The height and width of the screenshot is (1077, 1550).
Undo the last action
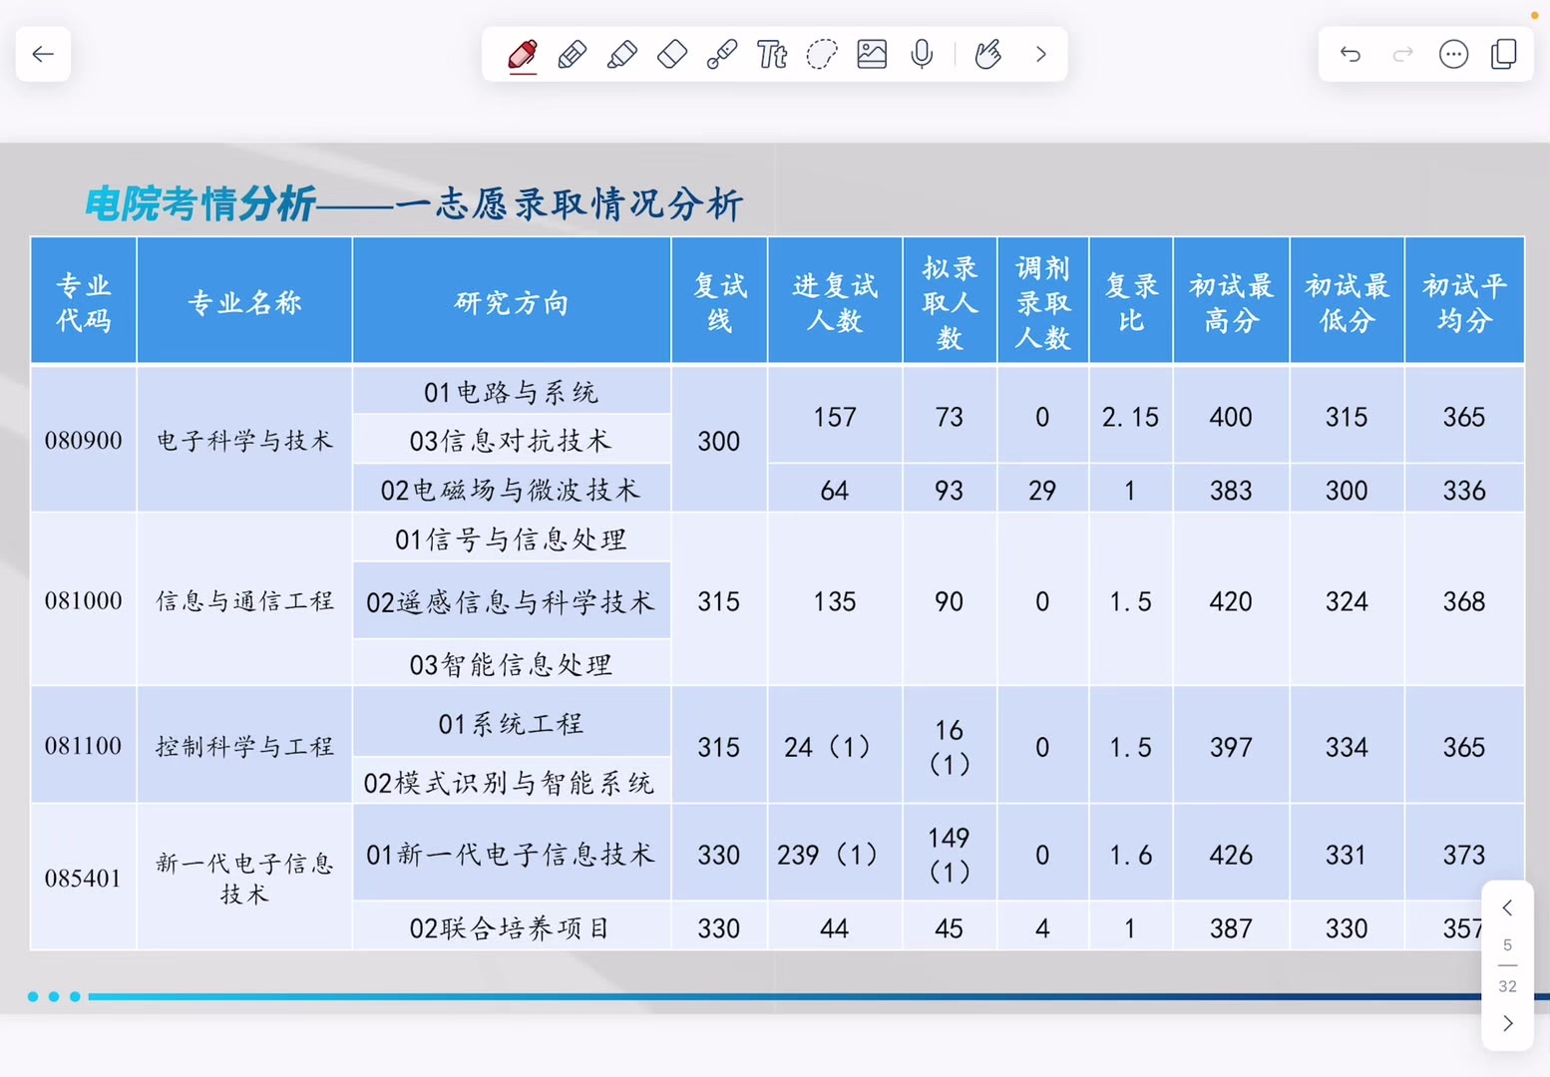[x=1351, y=54]
